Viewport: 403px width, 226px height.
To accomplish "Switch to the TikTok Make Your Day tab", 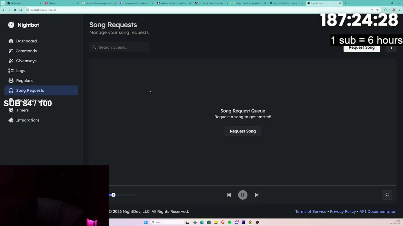I will point(211,3).
